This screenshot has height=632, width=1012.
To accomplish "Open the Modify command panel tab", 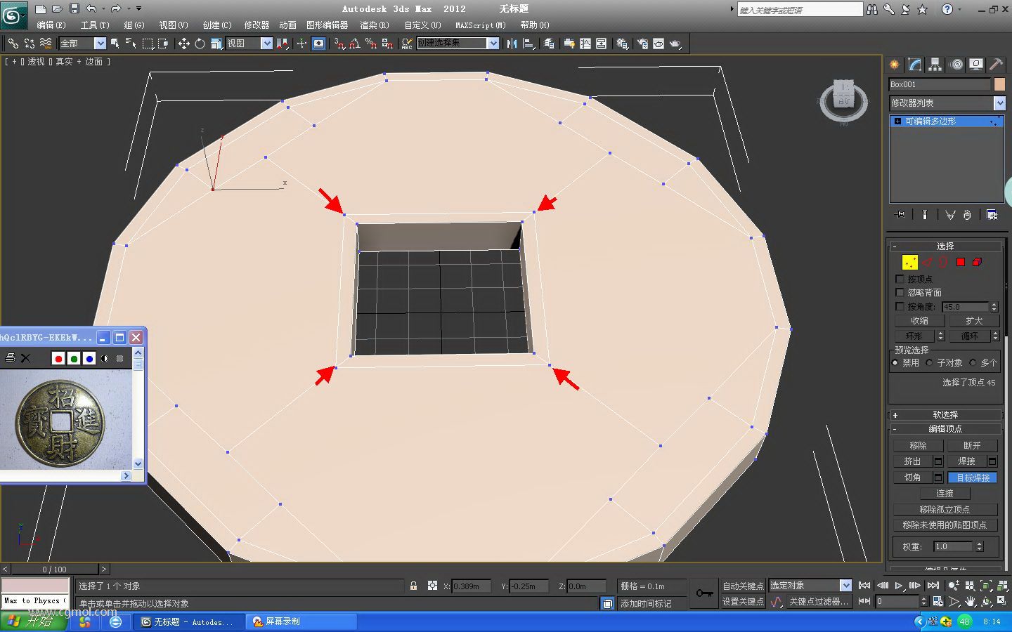I will 914,65.
